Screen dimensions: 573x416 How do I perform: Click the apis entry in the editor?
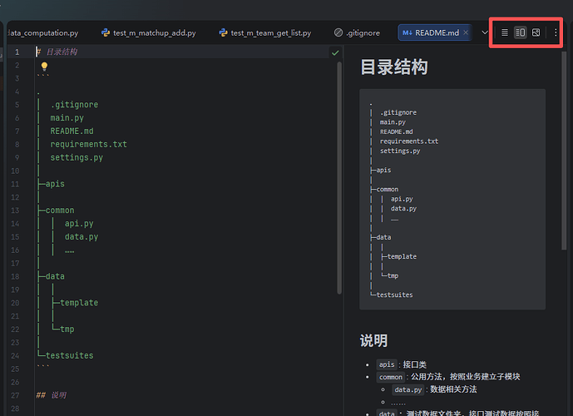(55, 184)
